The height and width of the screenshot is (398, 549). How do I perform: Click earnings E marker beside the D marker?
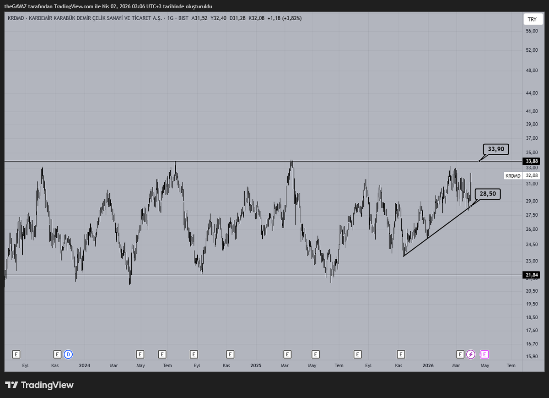pyautogui.click(x=57, y=354)
